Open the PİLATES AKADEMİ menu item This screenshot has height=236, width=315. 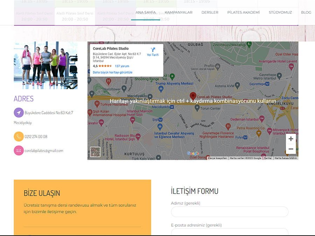[243, 12]
